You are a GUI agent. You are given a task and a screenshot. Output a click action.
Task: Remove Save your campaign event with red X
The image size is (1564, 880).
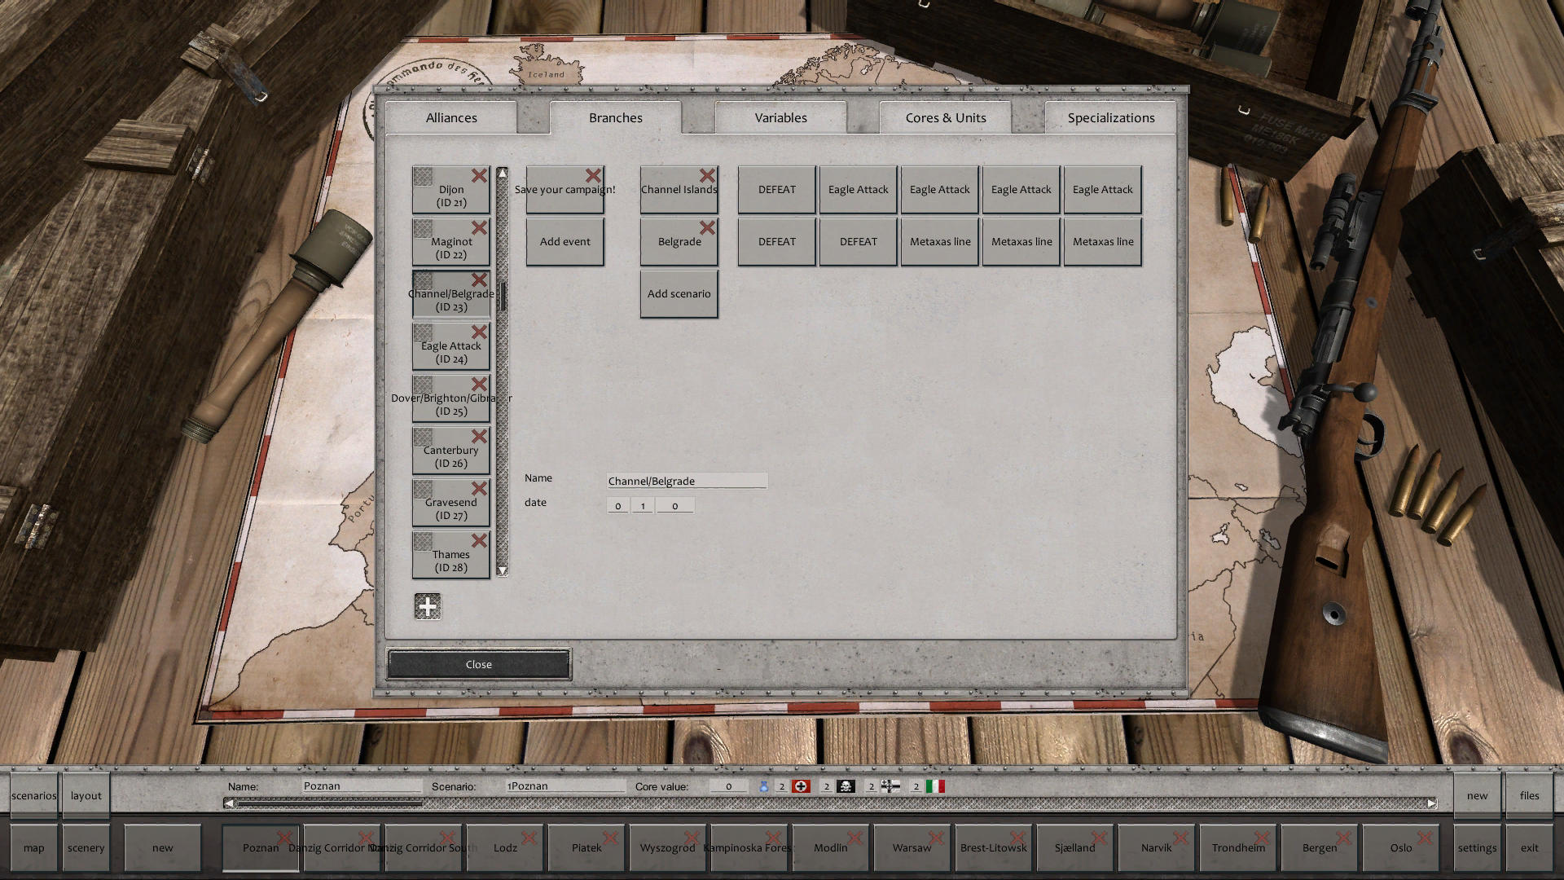click(x=593, y=175)
